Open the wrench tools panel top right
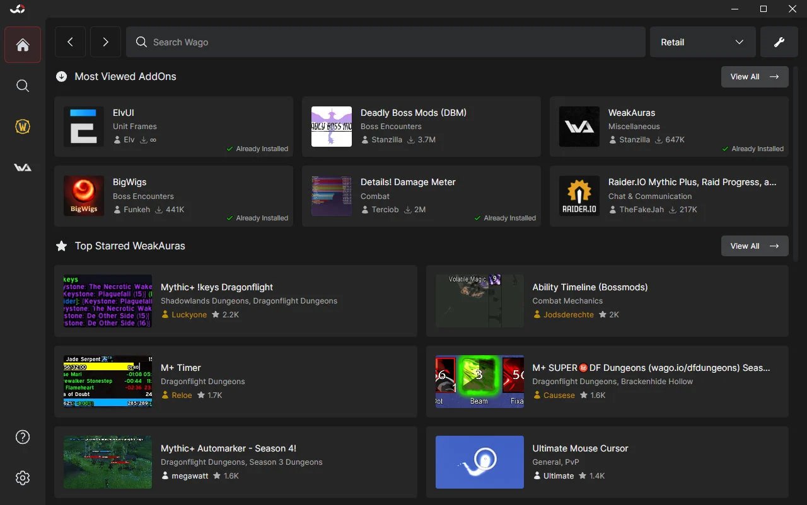The image size is (807, 505). pyautogui.click(x=779, y=42)
